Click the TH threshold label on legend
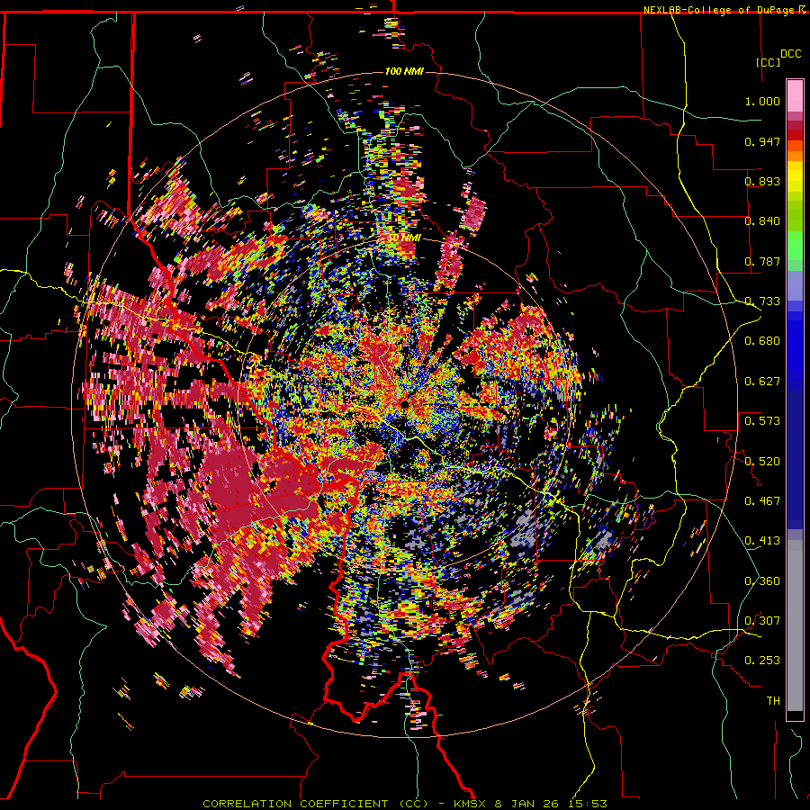Image resolution: width=810 pixels, height=810 pixels. tap(773, 701)
